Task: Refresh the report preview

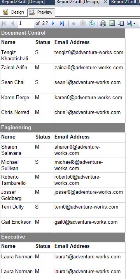Action: (92, 23)
